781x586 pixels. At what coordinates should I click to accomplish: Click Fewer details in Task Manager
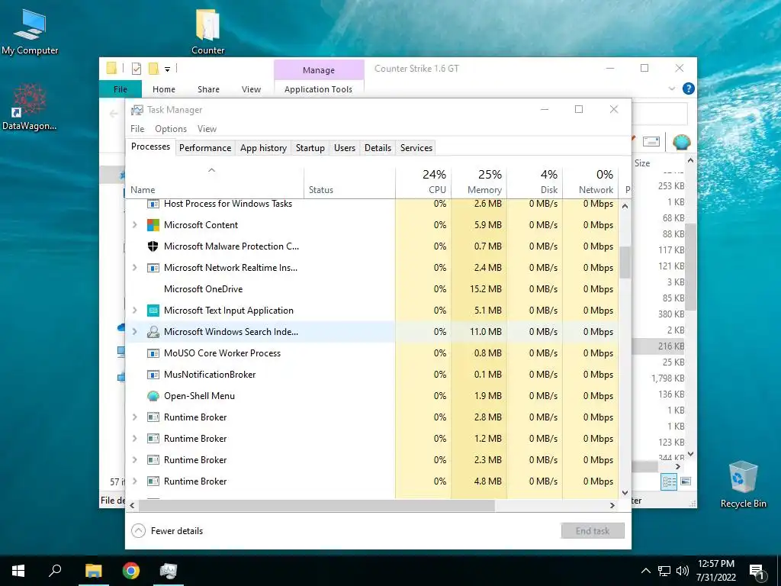pyautogui.click(x=167, y=531)
